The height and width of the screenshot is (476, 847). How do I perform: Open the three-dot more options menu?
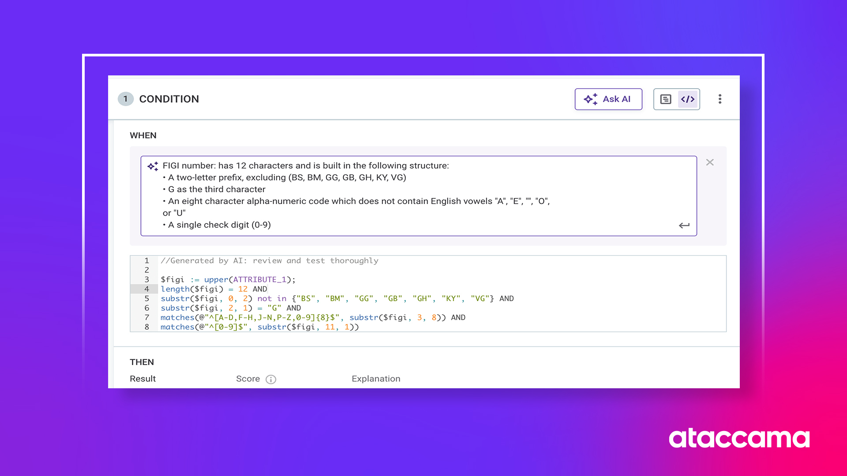pos(720,99)
